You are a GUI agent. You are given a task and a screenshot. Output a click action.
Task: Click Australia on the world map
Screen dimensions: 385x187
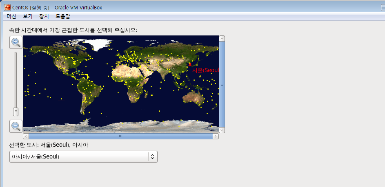(x=194, y=98)
